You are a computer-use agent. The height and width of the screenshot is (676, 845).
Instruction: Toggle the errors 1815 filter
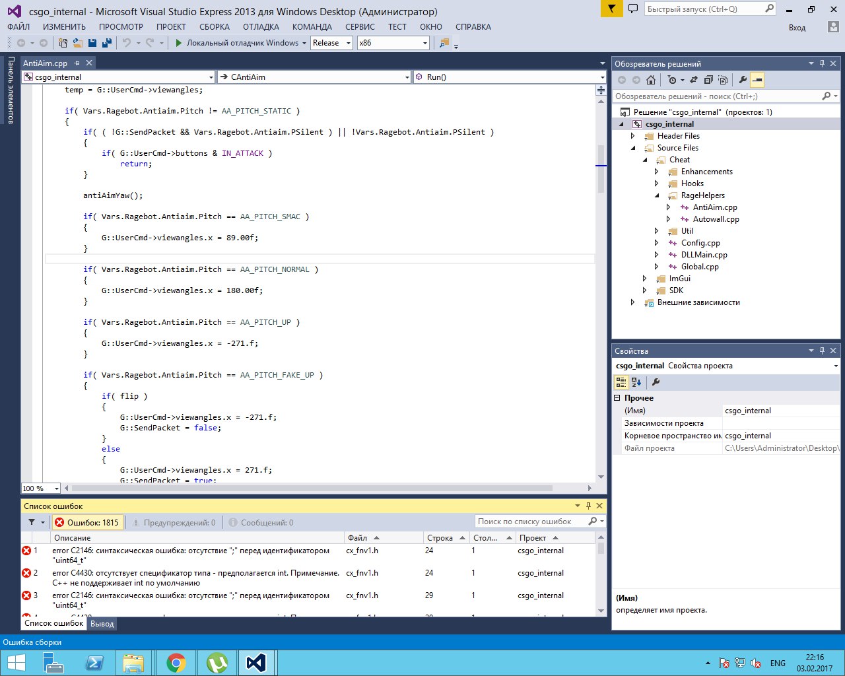tap(87, 522)
